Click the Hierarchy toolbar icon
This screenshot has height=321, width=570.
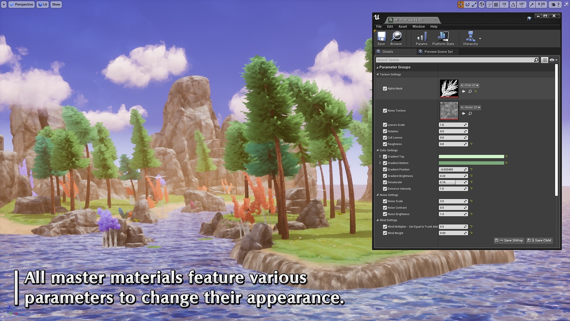coord(470,37)
